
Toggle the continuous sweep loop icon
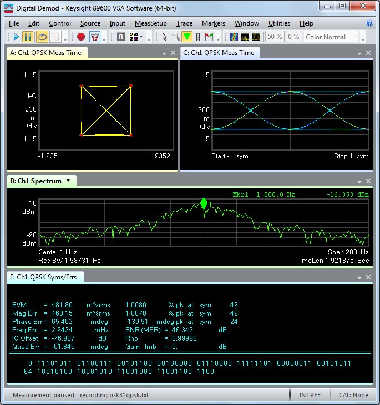coord(42,37)
